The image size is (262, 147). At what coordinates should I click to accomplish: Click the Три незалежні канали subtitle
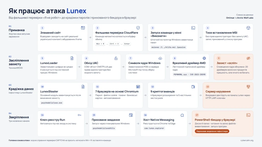click(19, 121)
